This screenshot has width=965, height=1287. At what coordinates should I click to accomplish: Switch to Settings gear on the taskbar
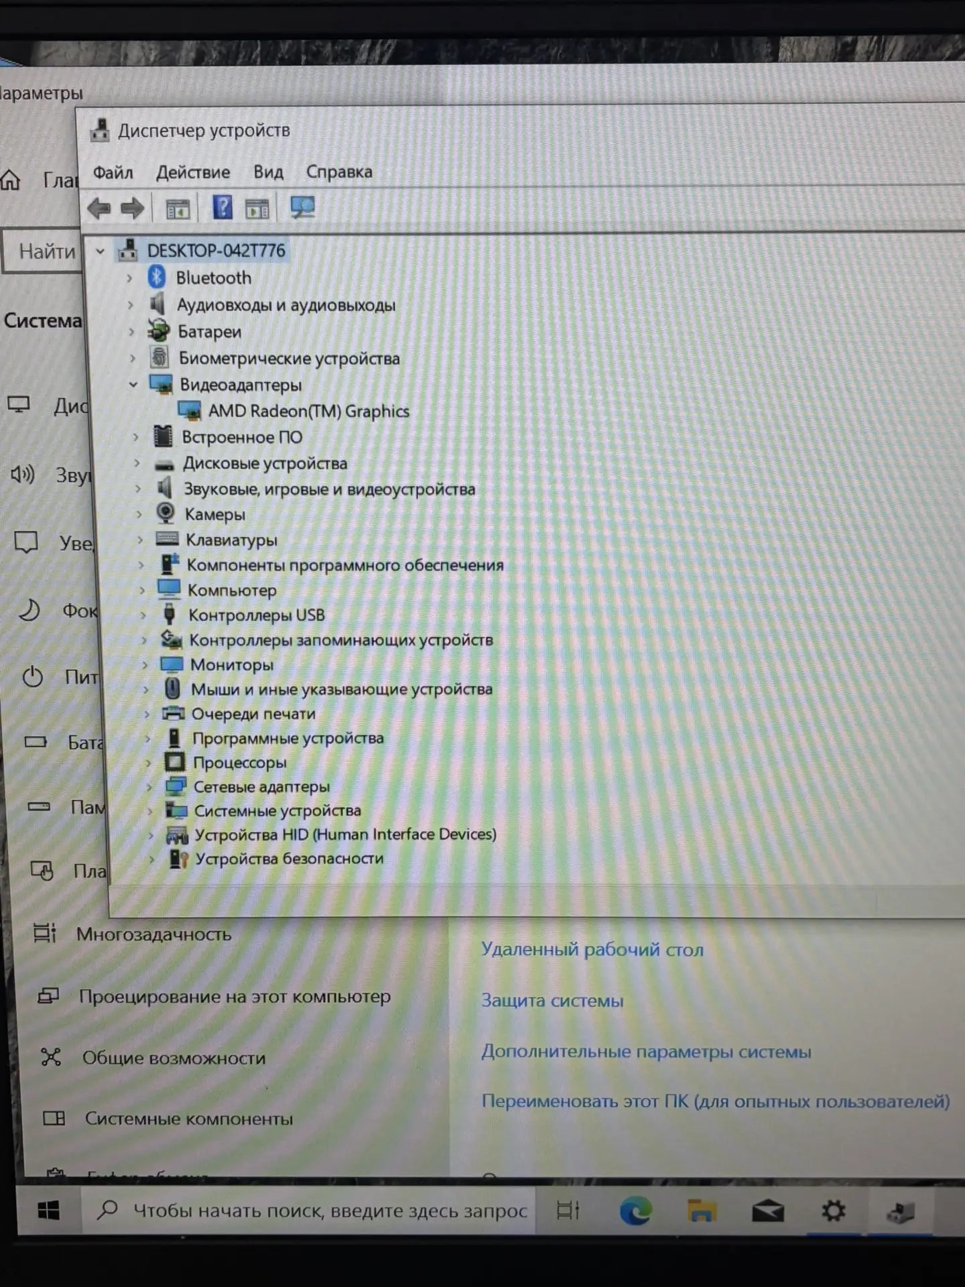coord(833,1210)
